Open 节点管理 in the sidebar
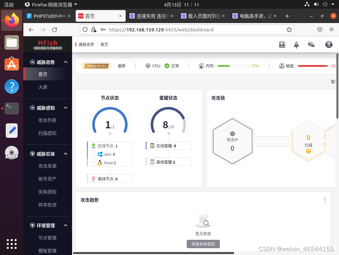This screenshot has height=255, width=339. (x=47, y=238)
